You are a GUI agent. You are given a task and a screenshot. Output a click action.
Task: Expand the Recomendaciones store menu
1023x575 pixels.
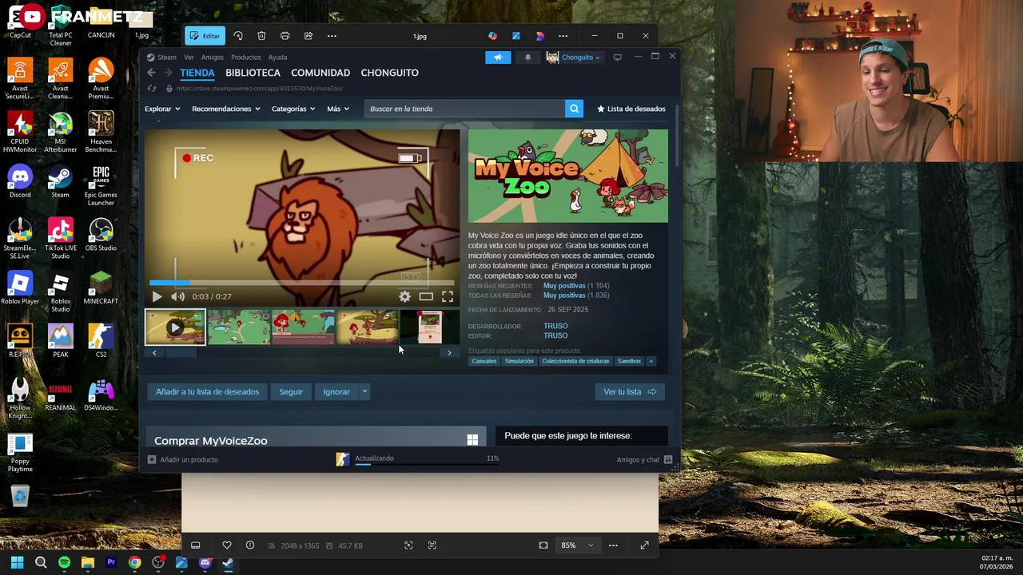(226, 109)
